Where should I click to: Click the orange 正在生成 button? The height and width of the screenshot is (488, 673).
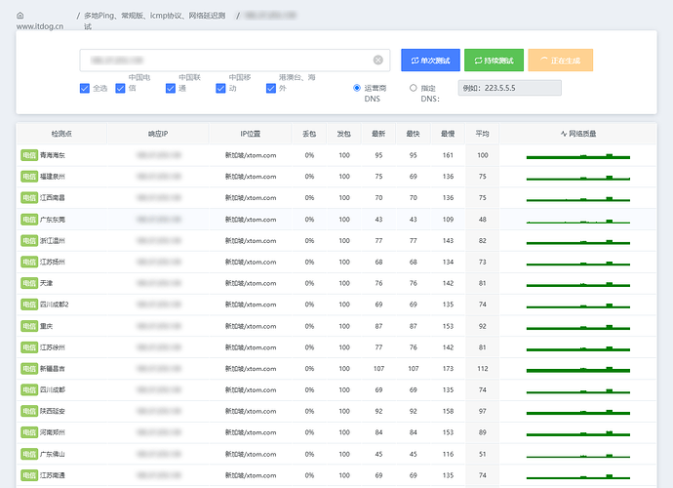[561, 61]
